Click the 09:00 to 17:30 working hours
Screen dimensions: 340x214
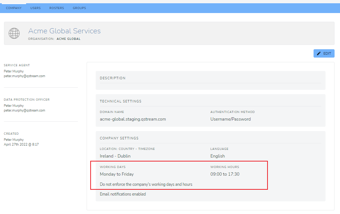point(225,174)
